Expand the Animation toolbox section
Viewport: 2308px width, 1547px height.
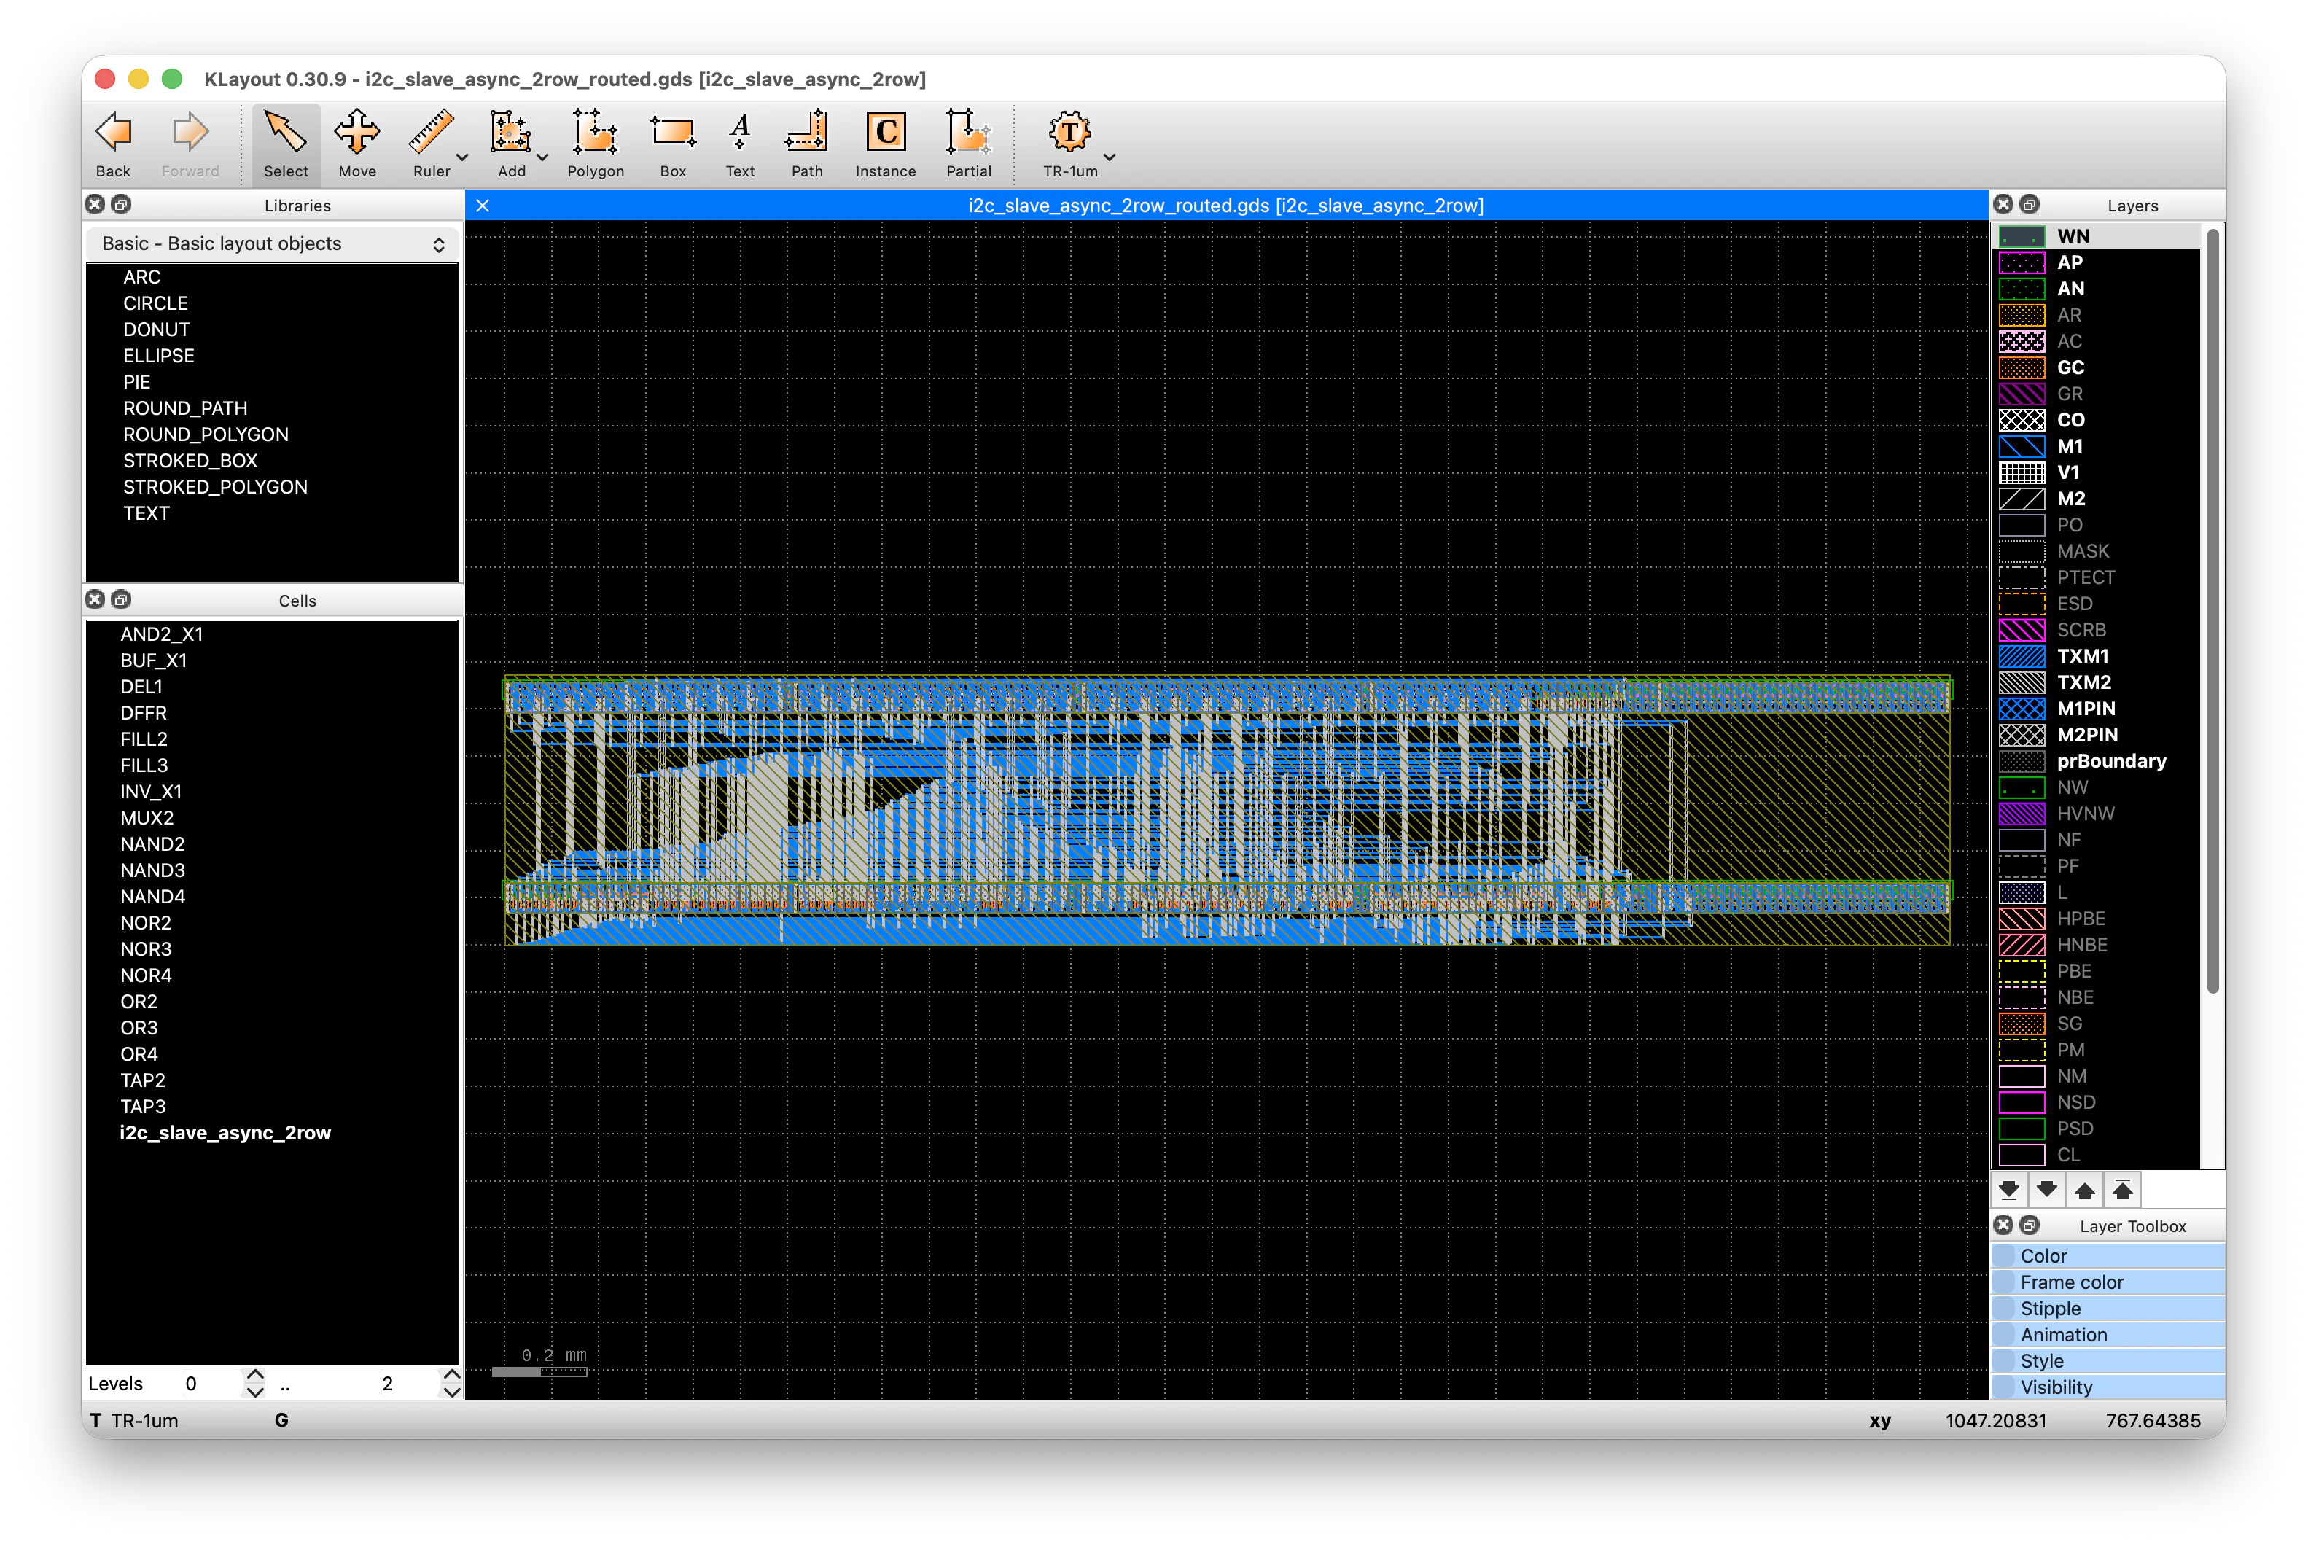(x=2108, y=1334)
